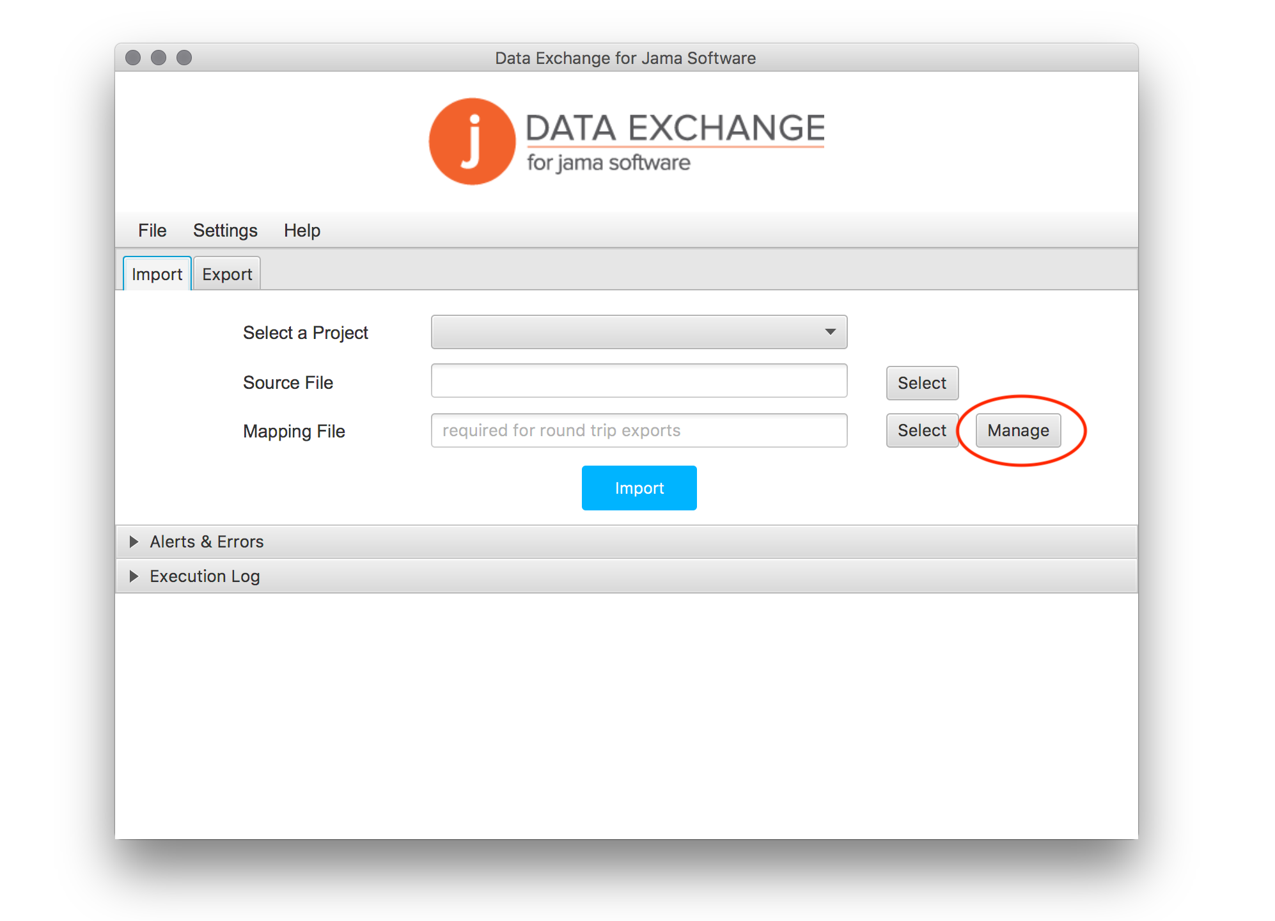Click Select button for Source File

pos(922,383)
